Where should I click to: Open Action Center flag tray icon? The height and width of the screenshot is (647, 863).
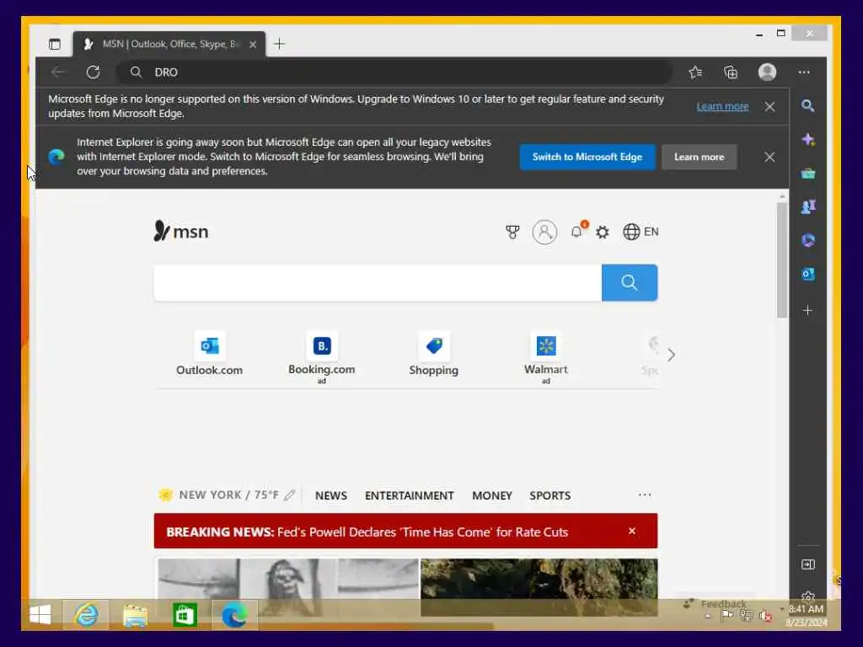pos(727,616)
